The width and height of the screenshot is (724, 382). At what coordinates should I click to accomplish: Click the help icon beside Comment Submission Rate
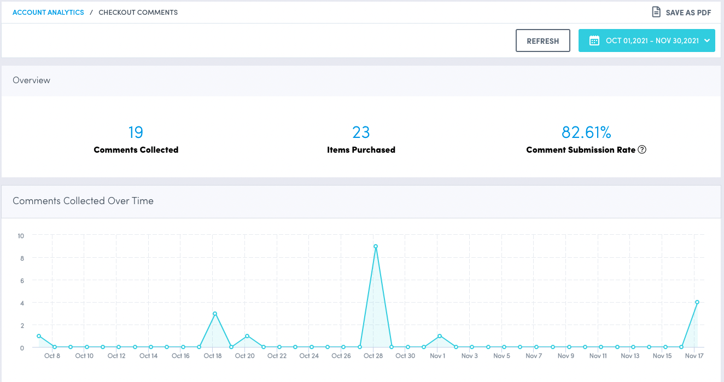643,149
